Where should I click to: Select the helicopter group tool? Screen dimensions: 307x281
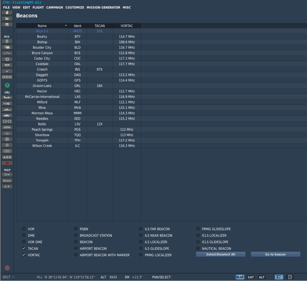7,103
